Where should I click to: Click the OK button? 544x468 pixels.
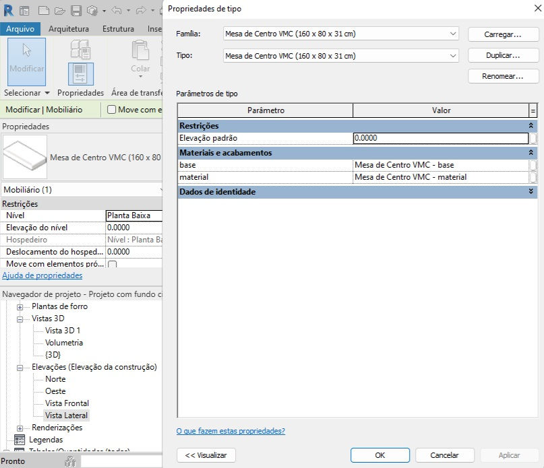pos(380,455)
